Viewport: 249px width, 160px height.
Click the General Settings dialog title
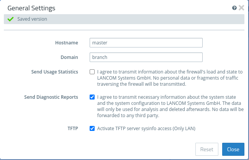coord(31,8)
